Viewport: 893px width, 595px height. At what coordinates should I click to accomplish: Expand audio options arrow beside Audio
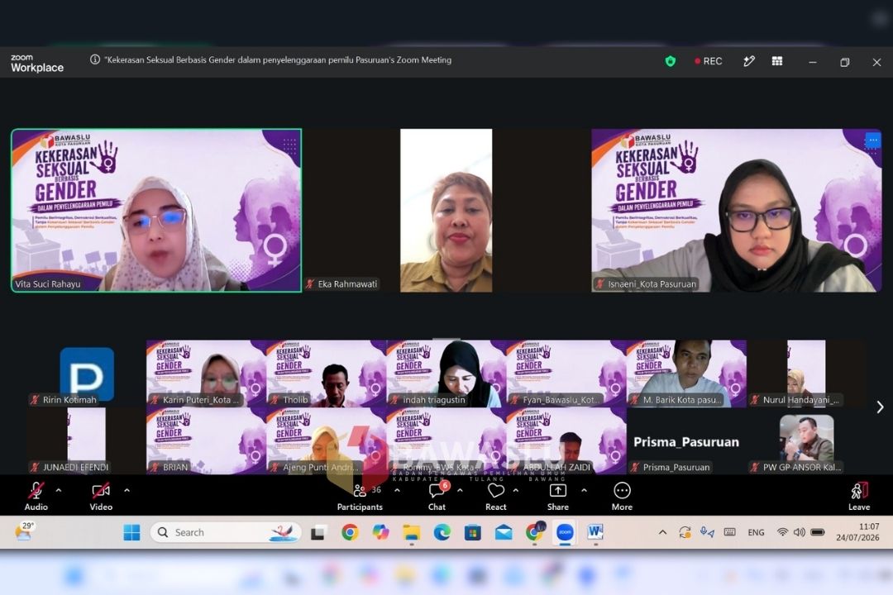(x=59, y=490)
